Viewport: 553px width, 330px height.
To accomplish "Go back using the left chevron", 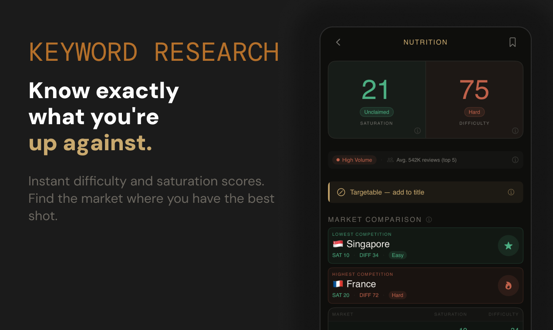I will pyautogui.click(x=338, y=42).
